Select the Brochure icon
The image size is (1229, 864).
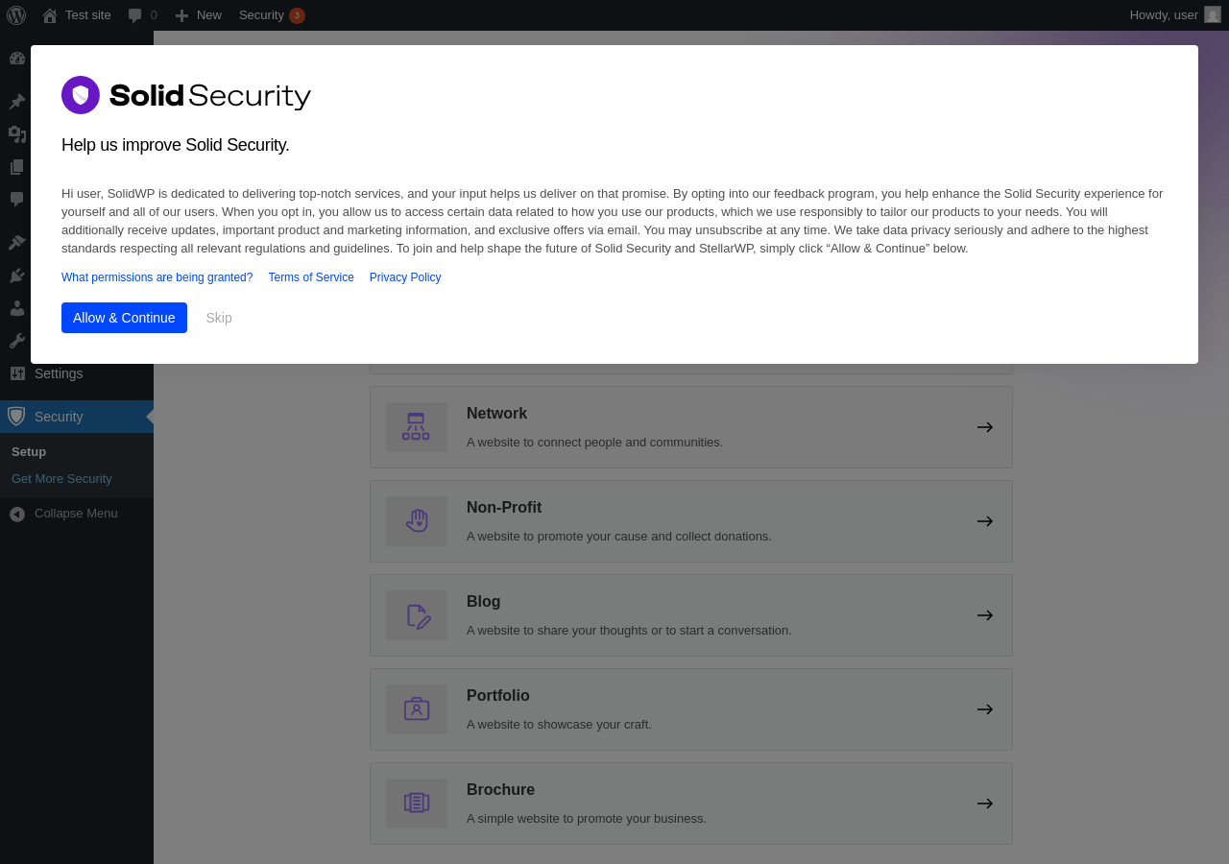(x=416, y=804)
